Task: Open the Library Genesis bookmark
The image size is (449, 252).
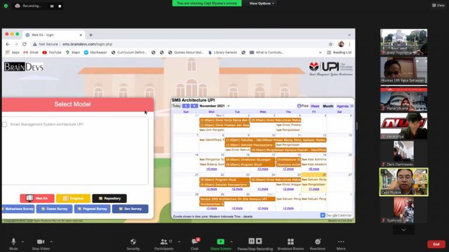Action: coord(223,52)
